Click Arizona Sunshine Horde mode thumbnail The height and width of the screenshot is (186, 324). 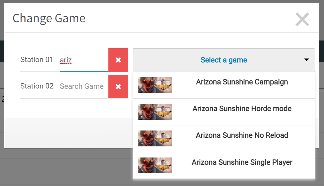pos(155,112)
